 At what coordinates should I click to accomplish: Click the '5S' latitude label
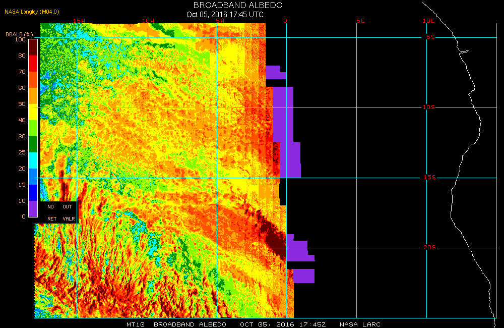pyautogui.click(x=431, y=37)
